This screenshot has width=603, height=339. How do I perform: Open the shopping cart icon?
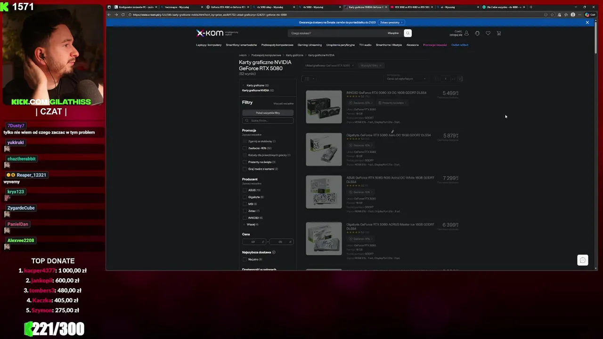click(499, 33)
